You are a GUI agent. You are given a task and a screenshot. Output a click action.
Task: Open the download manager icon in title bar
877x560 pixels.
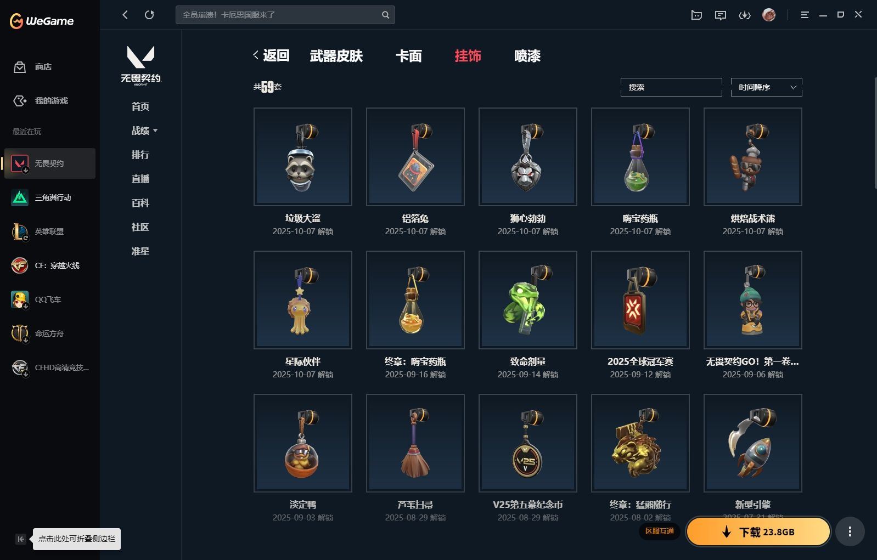click(x=744, y=15)
